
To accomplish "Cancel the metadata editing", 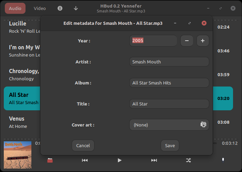I will [x=83, y=145].
